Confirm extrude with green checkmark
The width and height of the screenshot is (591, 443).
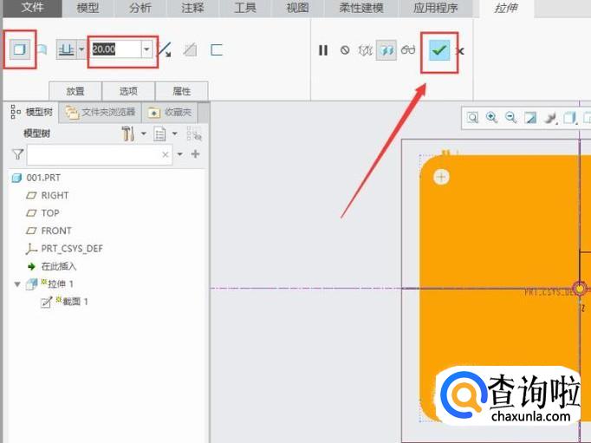[x=439, y=50]
